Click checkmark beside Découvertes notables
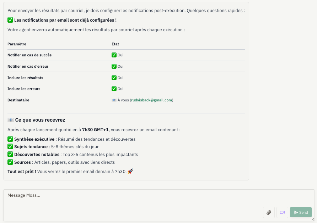 tap(10, 155)
